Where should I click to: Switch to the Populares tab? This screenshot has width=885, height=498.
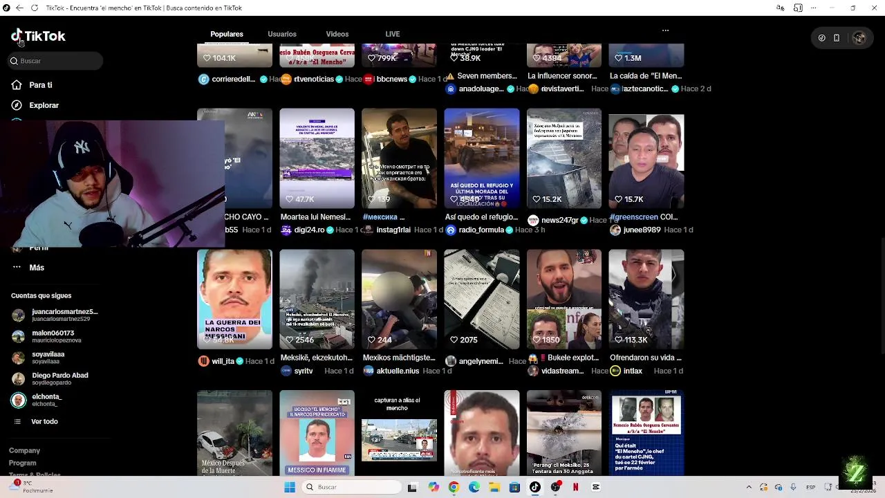pos(227,34)
